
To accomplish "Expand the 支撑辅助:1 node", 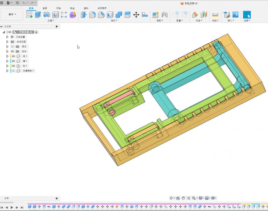I will coord(7,71).
